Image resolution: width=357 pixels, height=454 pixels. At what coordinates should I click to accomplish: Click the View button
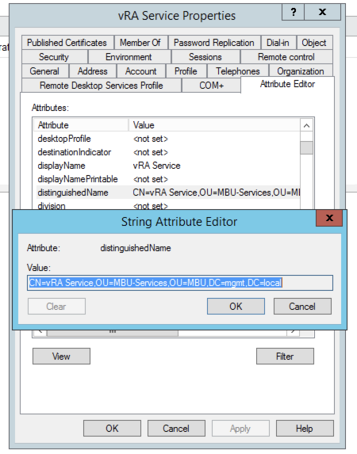pos(61,356)
